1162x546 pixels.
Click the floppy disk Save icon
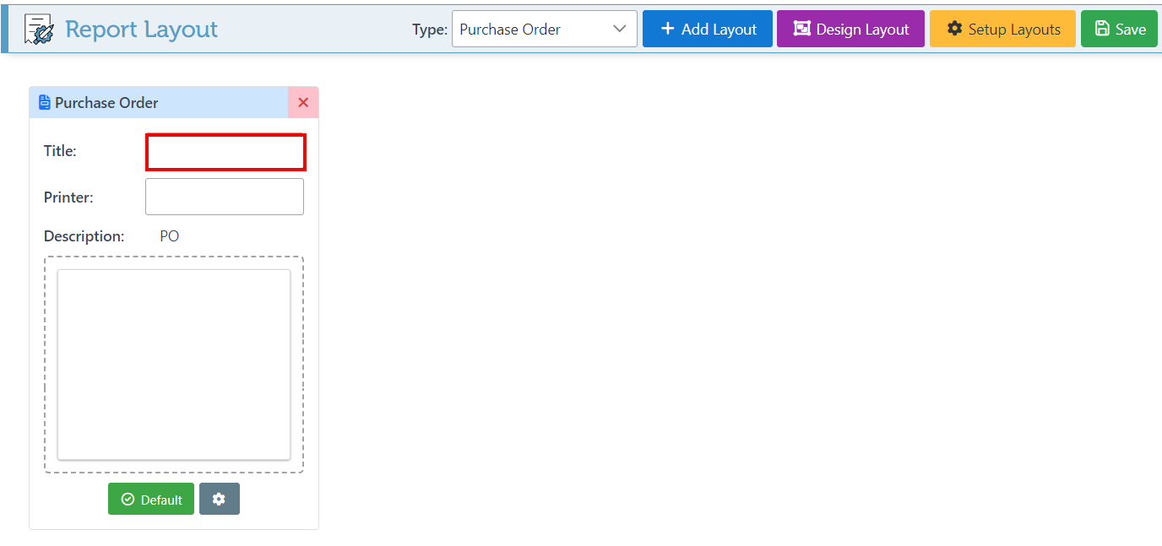pyautogui.click(x=1102, y=29)
